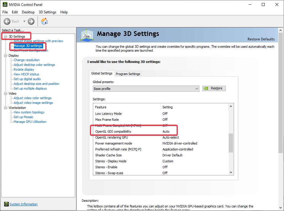Open Change resolution task

27,60
